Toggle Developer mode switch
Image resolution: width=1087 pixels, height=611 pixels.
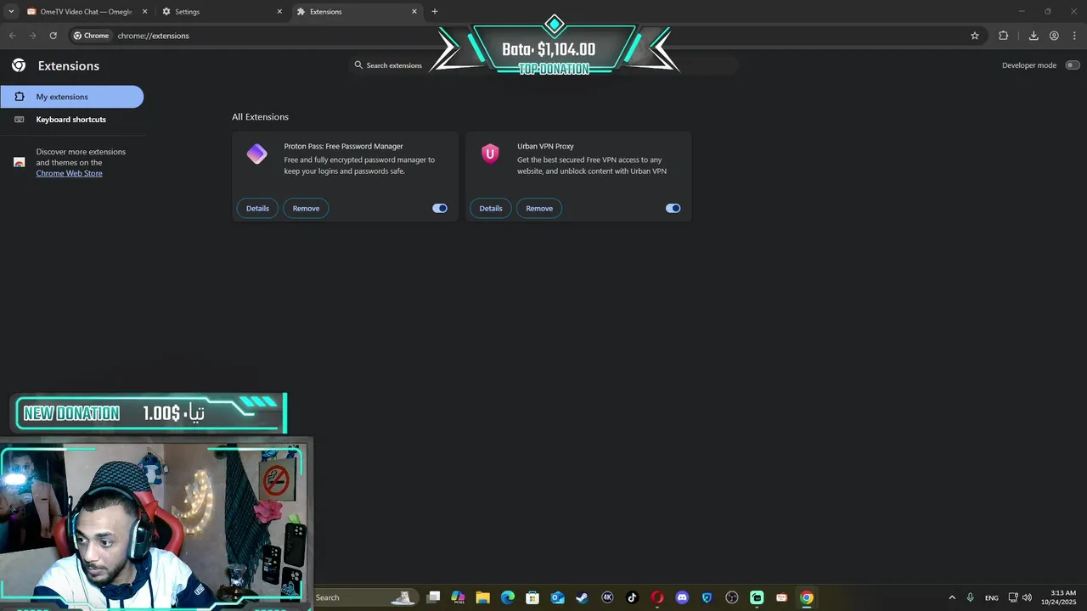click(x=1073, y=65)
